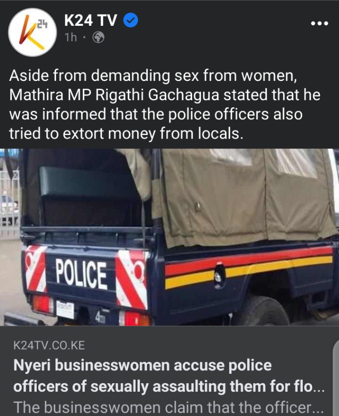Tap the description starting 'The businesswomen claim'
Image resolution: width=339 pixels, height=416 pixels.
[x=169, y=407]
